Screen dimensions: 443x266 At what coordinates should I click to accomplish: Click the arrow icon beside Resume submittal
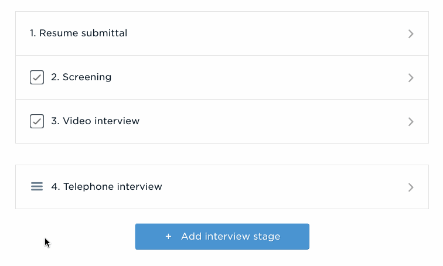click(411, 33)
